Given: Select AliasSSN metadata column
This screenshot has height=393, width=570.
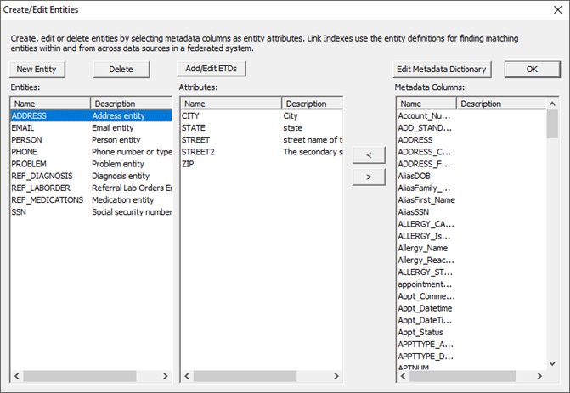Looking at the screenshot, I should [x=414, y=211].
